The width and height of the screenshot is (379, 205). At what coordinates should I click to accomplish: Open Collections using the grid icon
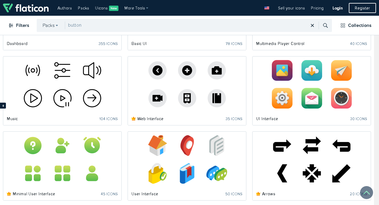pyautogui.click(x=343, y=25)
